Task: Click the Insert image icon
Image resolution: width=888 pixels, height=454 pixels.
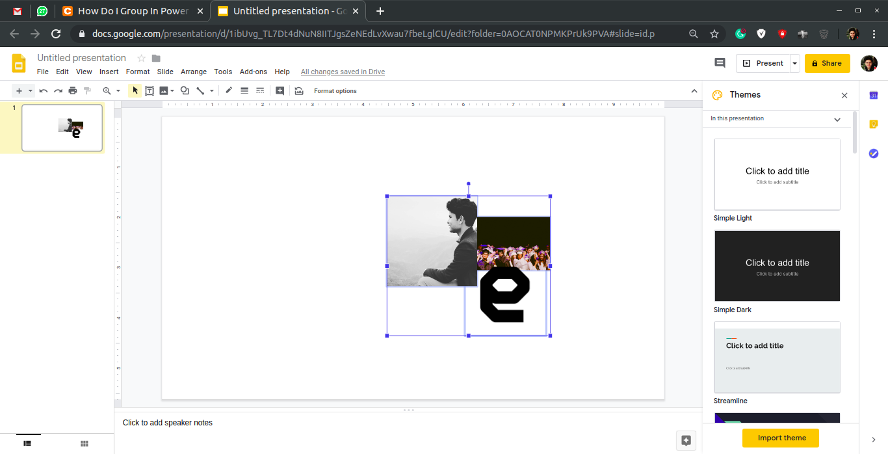Action: [x=164, y=91]
